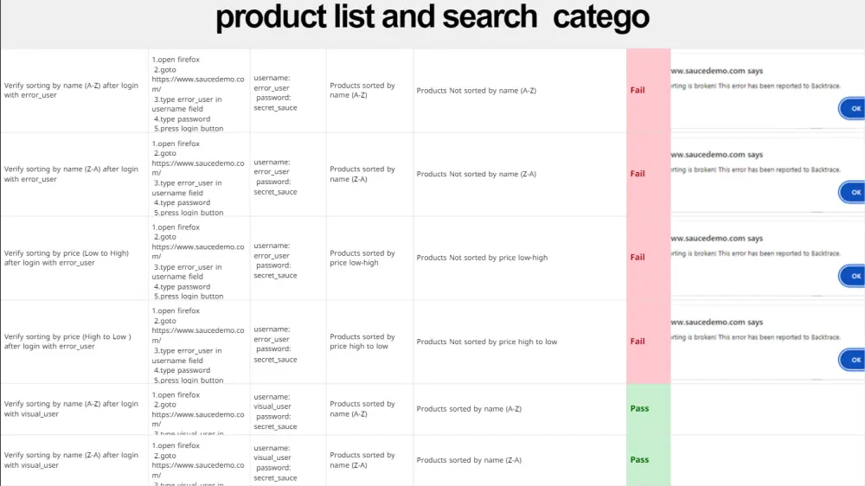
Task: Select Pass status for visual_user name (Z-A)
Action: coord(639,460)
